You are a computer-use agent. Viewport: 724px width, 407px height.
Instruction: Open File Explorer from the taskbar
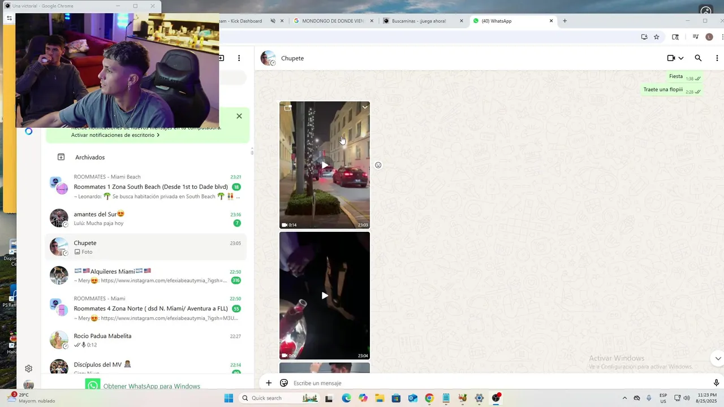click(x=380, y=398)
